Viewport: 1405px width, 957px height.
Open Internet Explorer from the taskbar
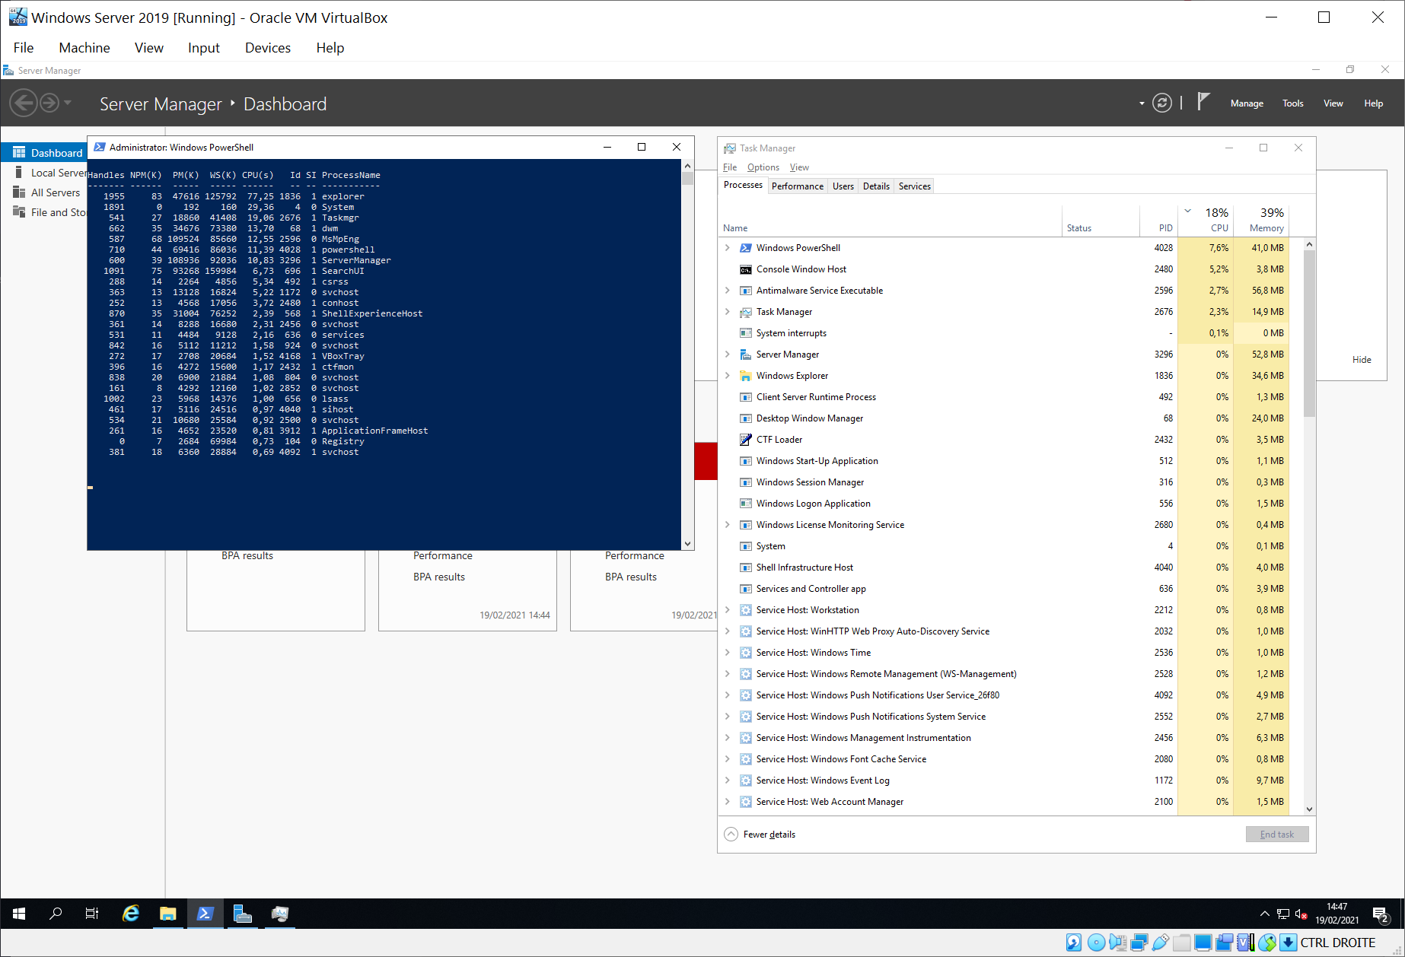coord(131,914)
